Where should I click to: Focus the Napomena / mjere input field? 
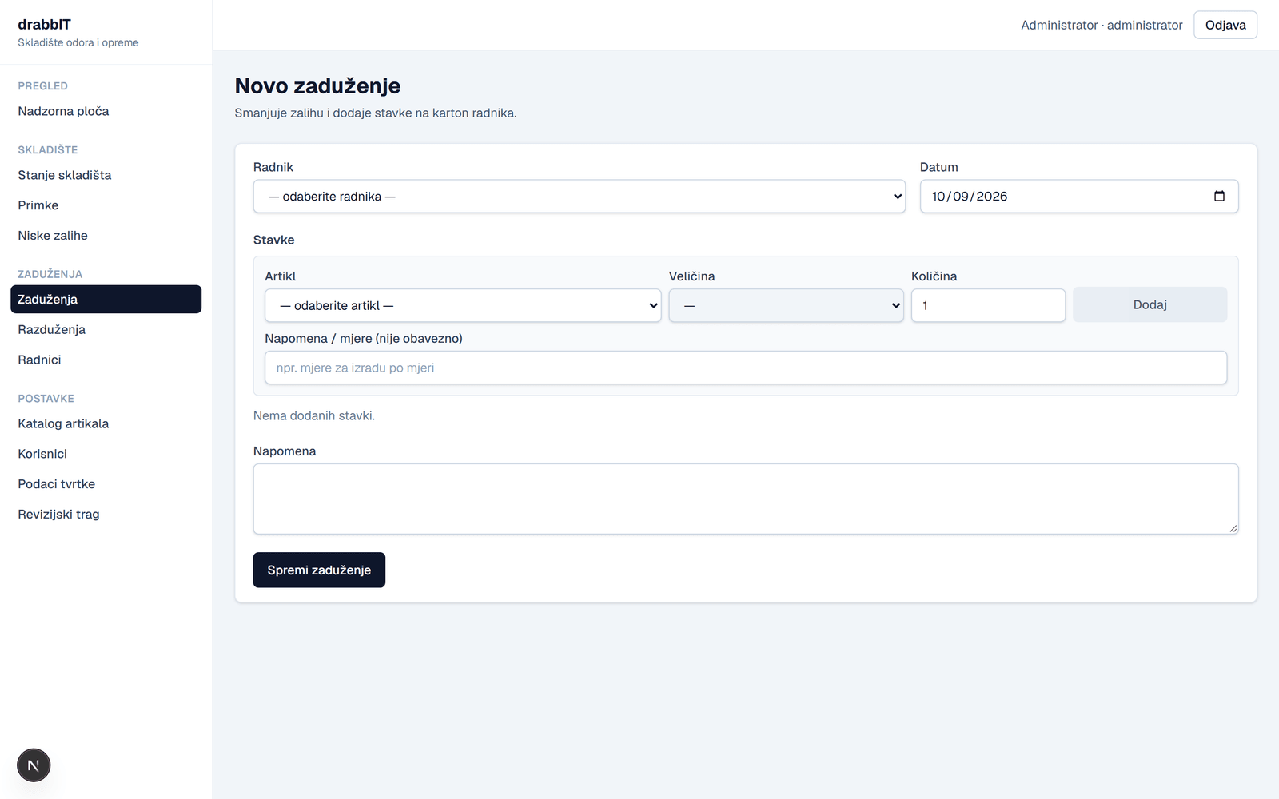pos(746,368)
